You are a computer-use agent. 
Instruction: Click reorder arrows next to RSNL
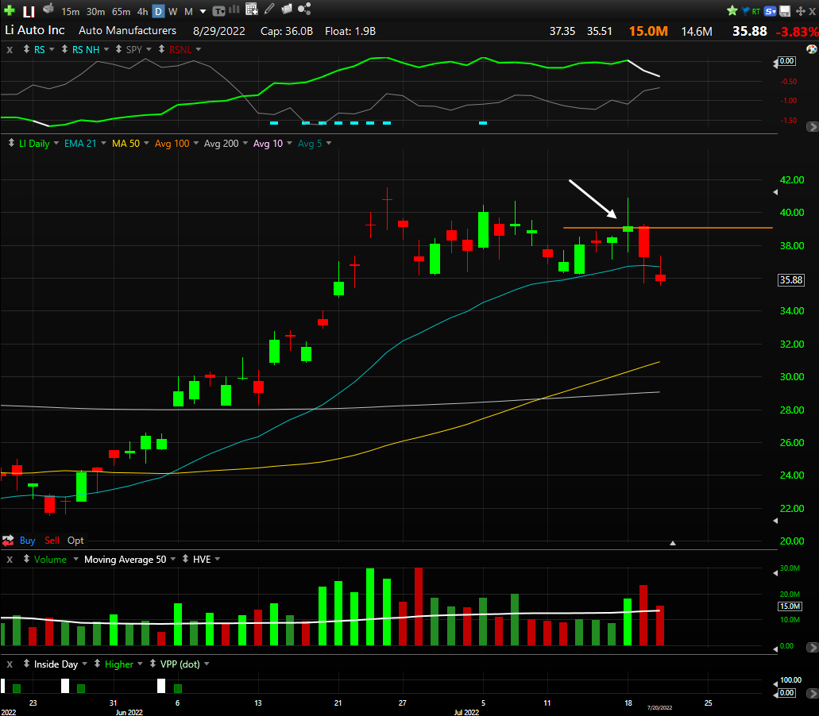pyautogui.click(x=161, y=49)
